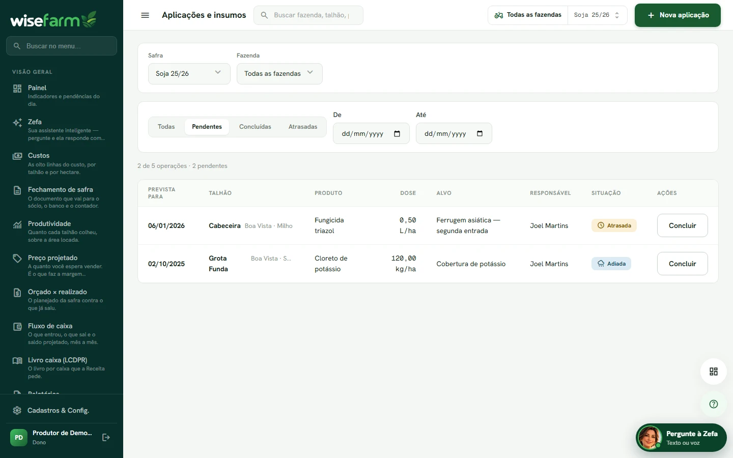
Task: Expand the Safra dropdown Soja 25/26
Action: pos(189,74)
